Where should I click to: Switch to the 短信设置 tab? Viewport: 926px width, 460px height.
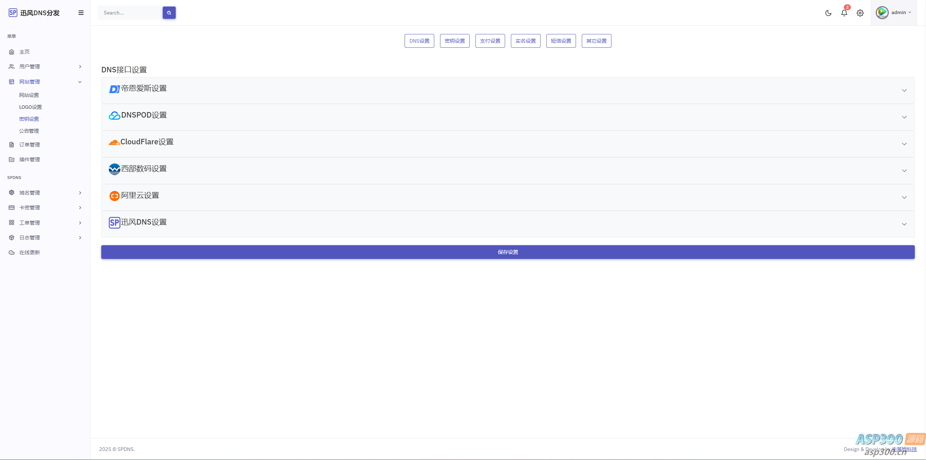click(561, 41)
